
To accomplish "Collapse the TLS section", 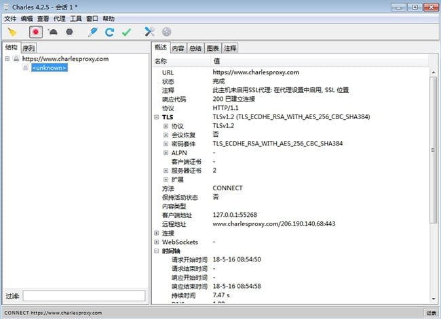I will [x=157, y=117].
